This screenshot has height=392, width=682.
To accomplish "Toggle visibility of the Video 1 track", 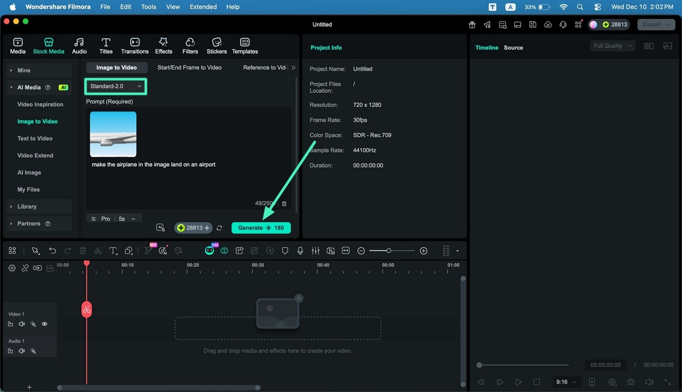I will [45, 324].
